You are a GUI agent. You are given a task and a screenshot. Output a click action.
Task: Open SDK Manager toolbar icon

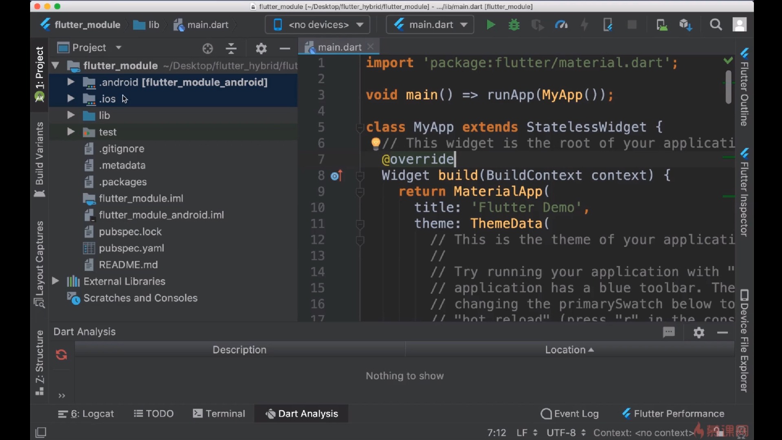pos(685,25)
